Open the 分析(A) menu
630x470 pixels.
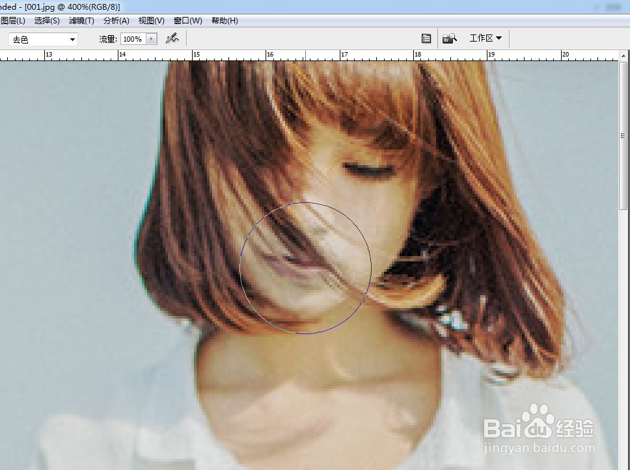pyautogui.click(x=116, y=20)
